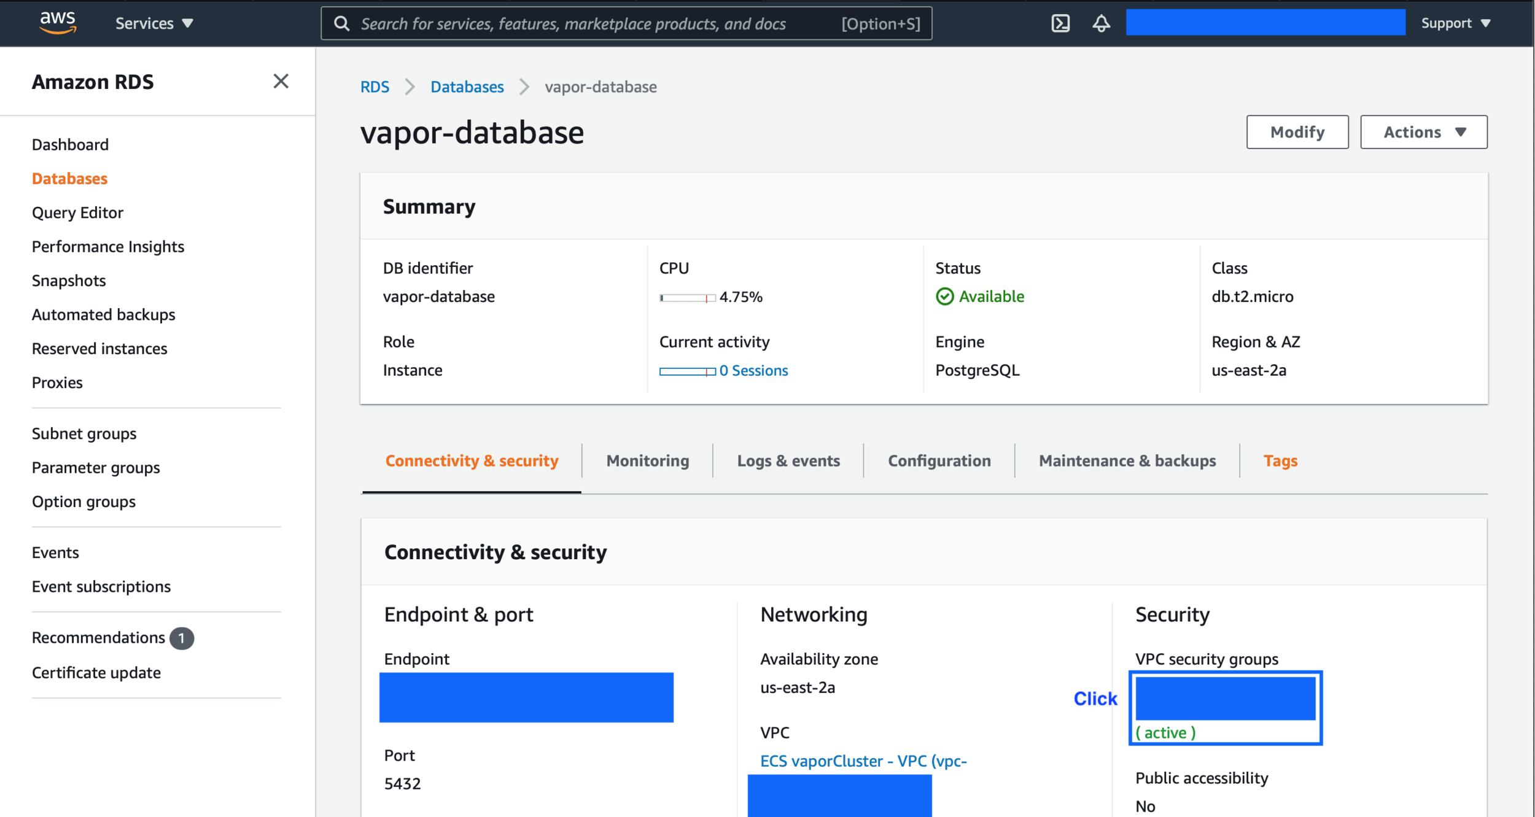Click the search magnifier icon

(x=342, y=24)
